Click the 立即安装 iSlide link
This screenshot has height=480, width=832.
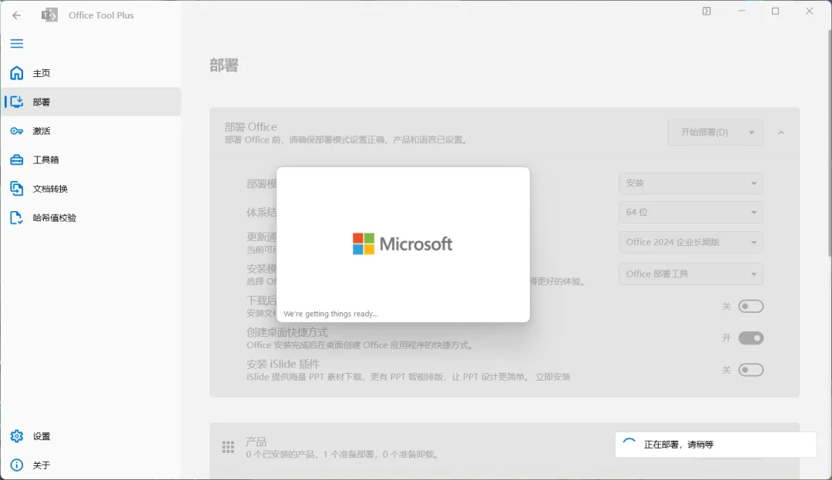point(553,377)
